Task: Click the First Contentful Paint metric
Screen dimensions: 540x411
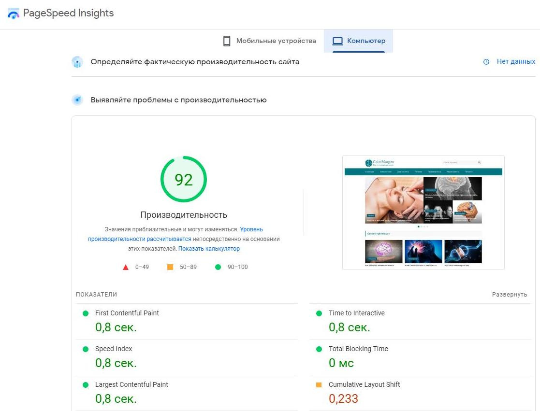Action: [127, 313]
